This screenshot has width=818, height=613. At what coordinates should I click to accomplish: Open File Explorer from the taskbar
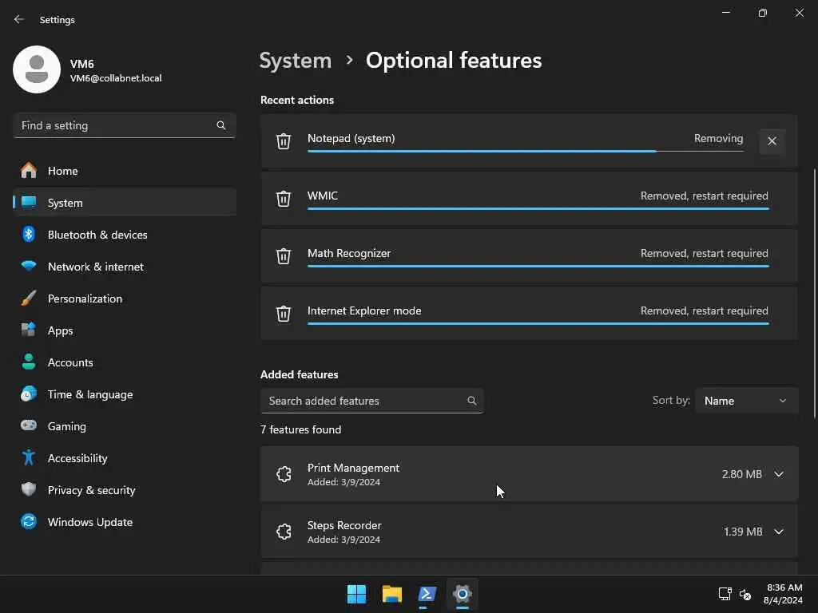coord(391,594)
